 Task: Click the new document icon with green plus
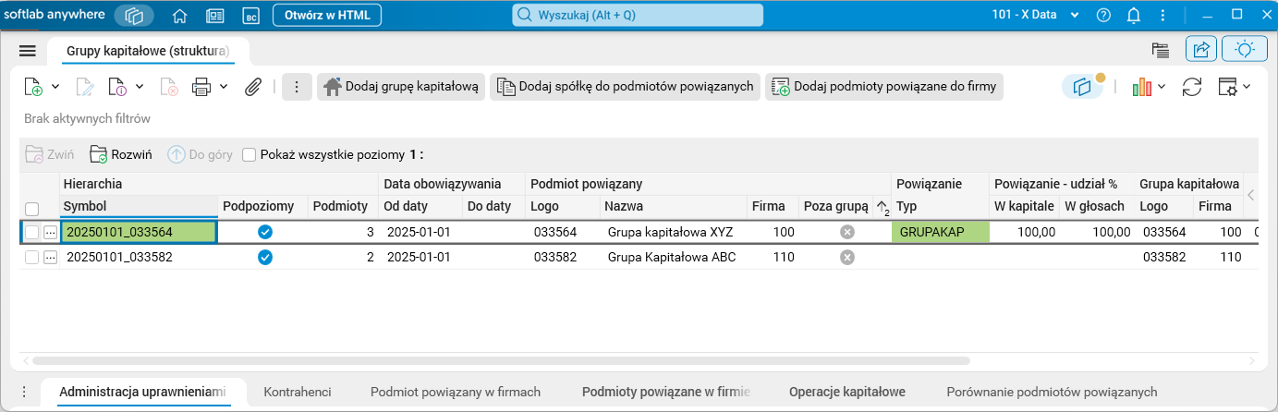point(34,87)
